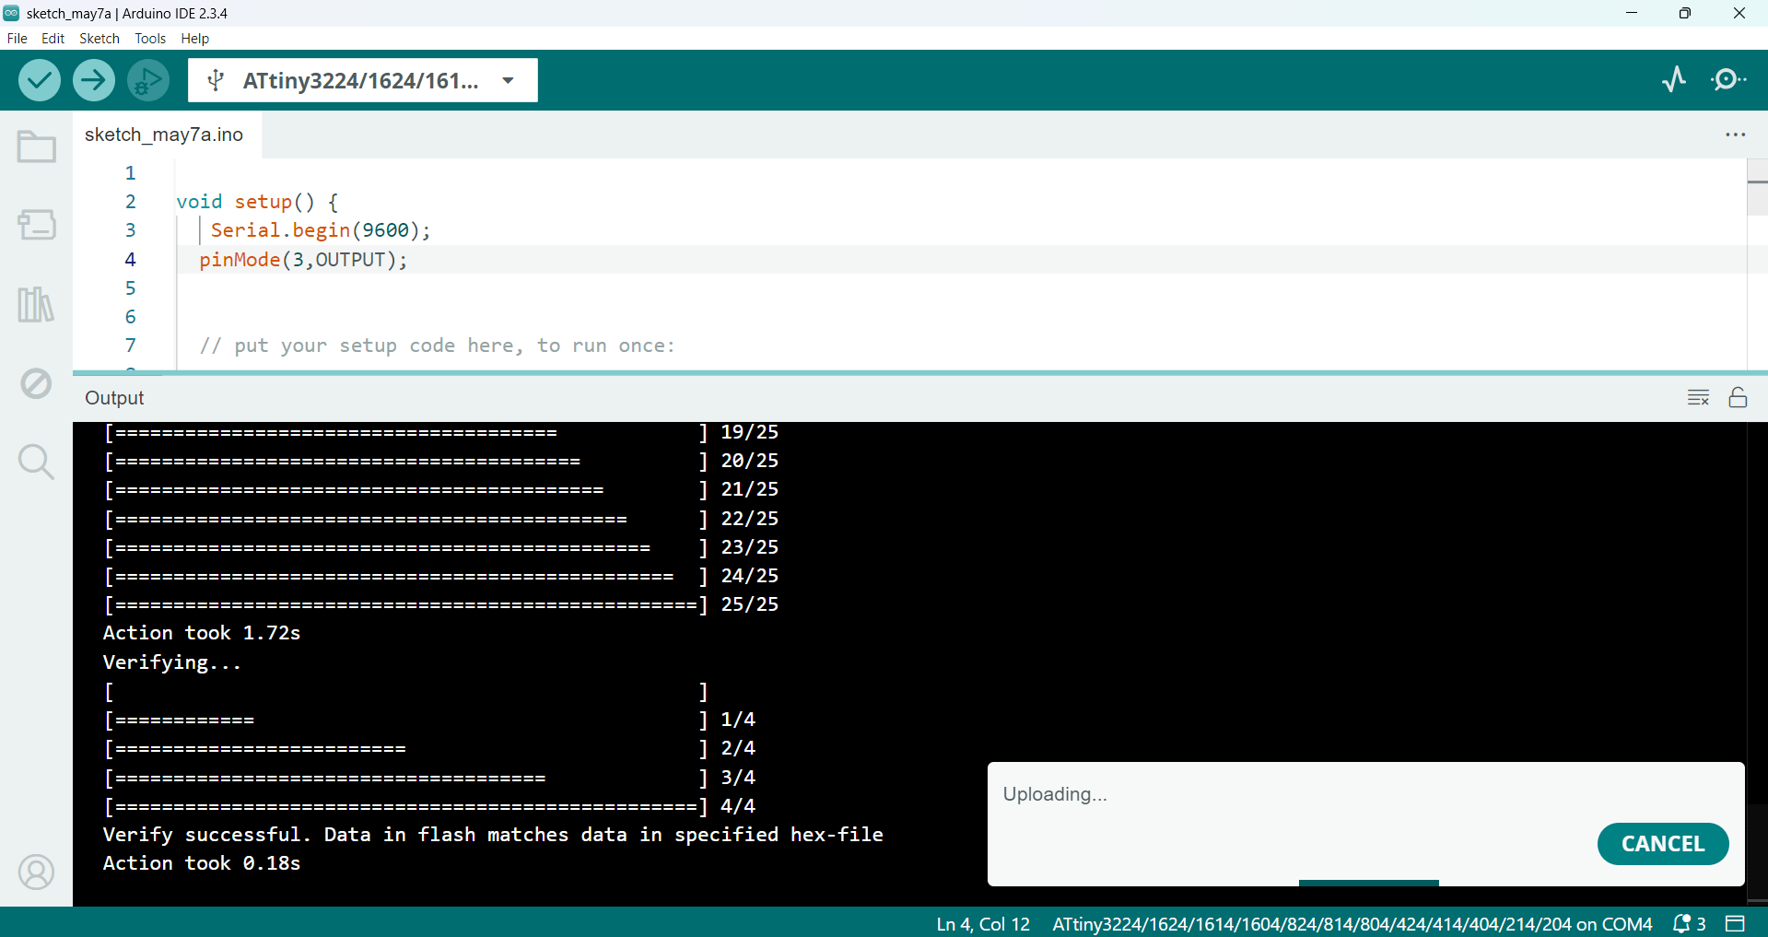Restore down the Arduino IDE window
The image size is (1768, 937).
(1685, 13)
